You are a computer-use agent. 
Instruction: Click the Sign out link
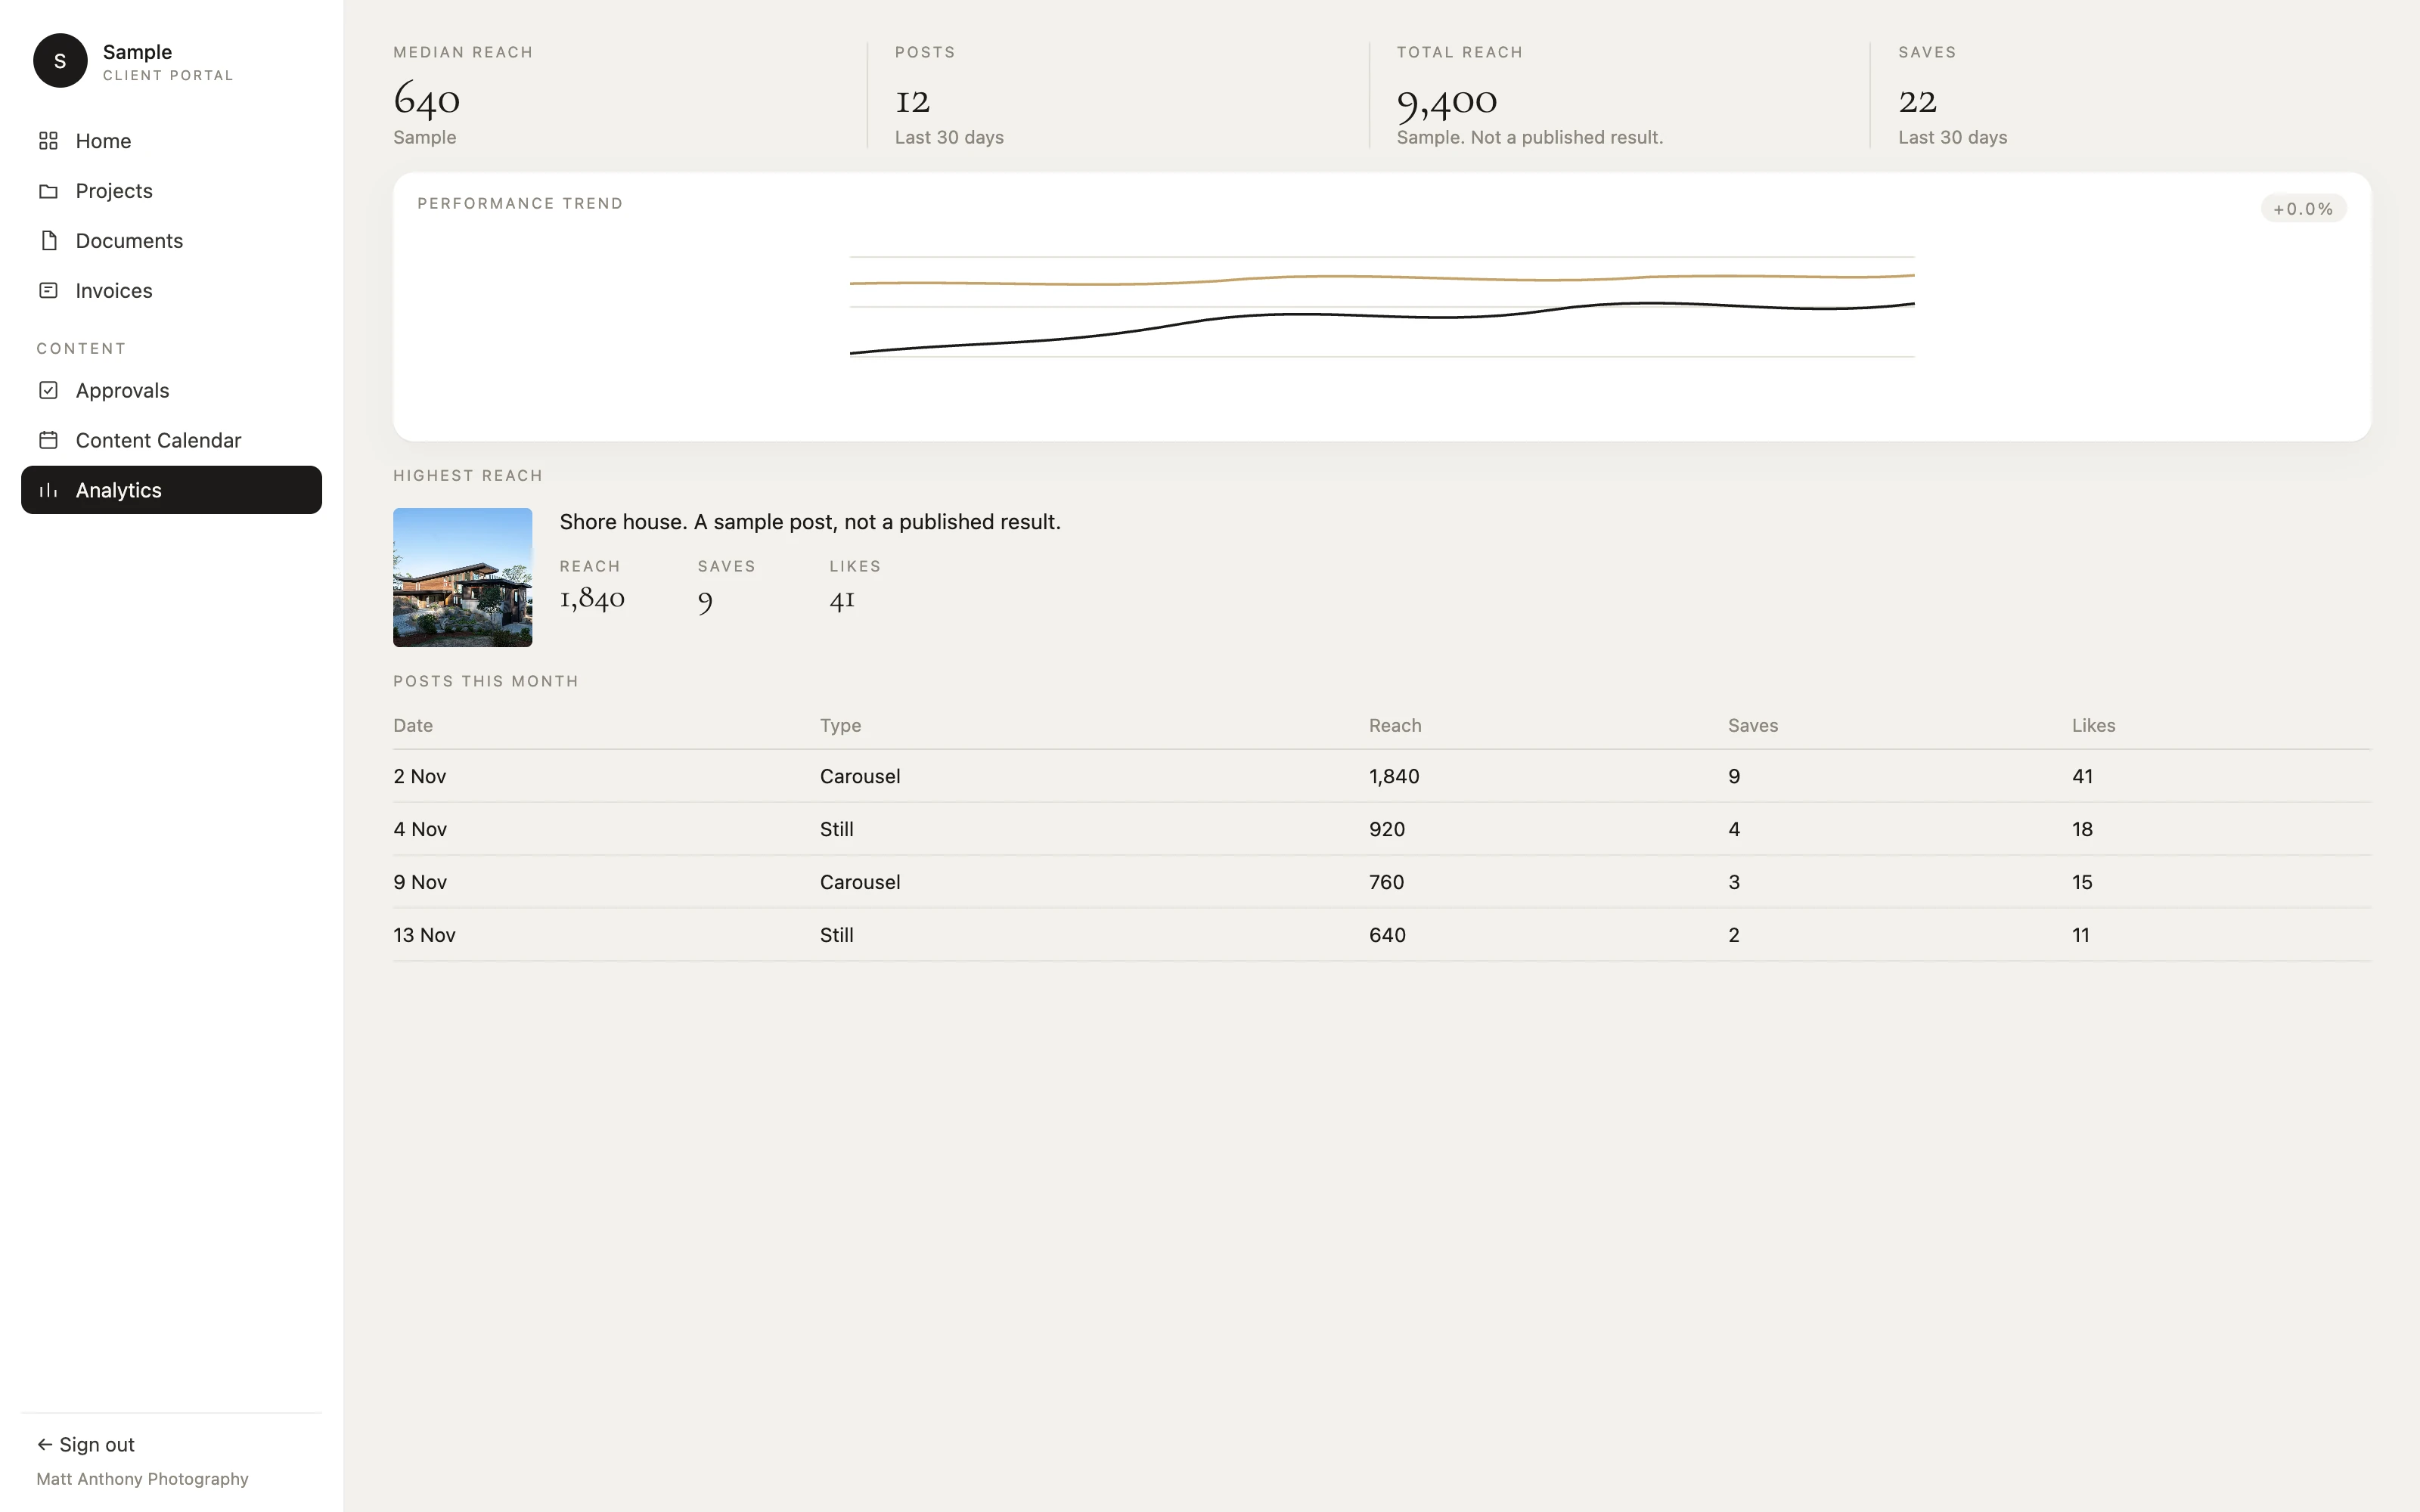86,1444
